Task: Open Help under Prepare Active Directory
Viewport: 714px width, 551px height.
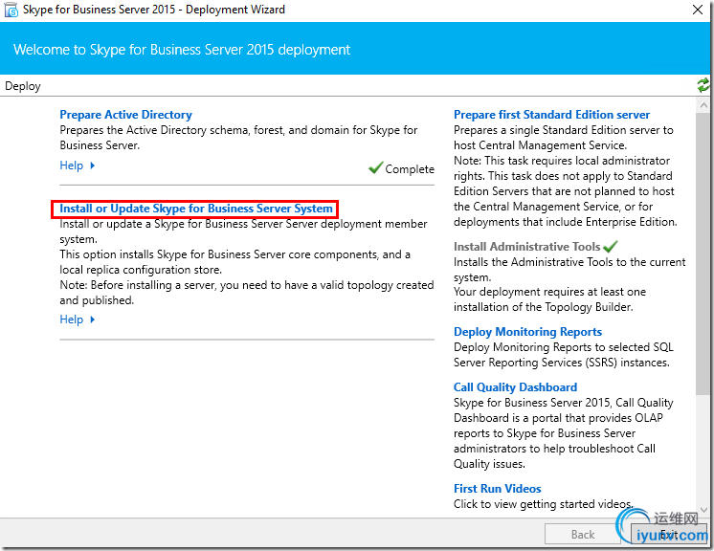Action: coord(72,165)
